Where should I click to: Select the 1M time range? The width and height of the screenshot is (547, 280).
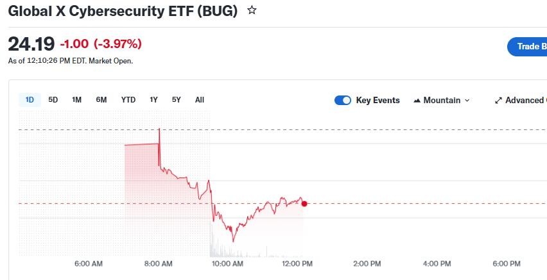coord(77,99)
